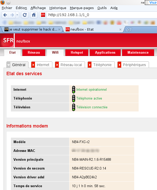
Task: Click the 'Adresse MAC' row label
Action: tap(24, 151)
